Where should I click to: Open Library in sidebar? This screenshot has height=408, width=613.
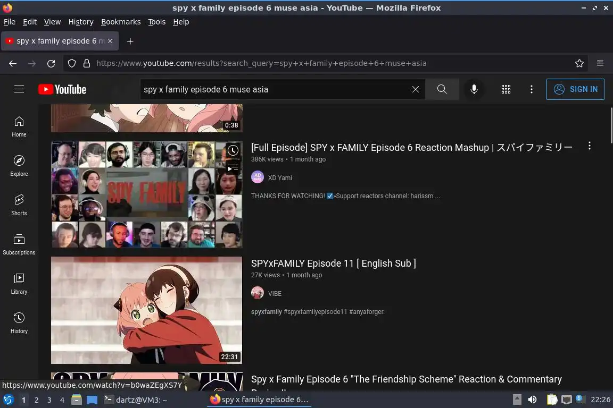19,284
